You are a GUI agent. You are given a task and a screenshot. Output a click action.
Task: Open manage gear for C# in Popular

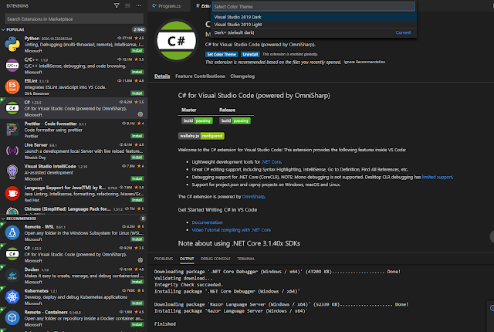[140, 114]
